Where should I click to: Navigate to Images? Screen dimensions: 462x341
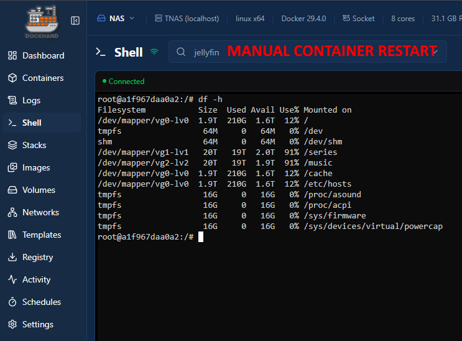click(42, 167)
